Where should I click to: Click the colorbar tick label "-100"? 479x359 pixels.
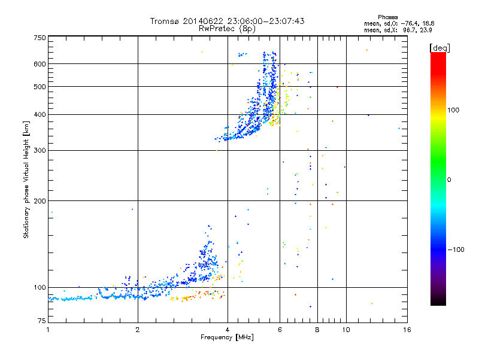456,250
